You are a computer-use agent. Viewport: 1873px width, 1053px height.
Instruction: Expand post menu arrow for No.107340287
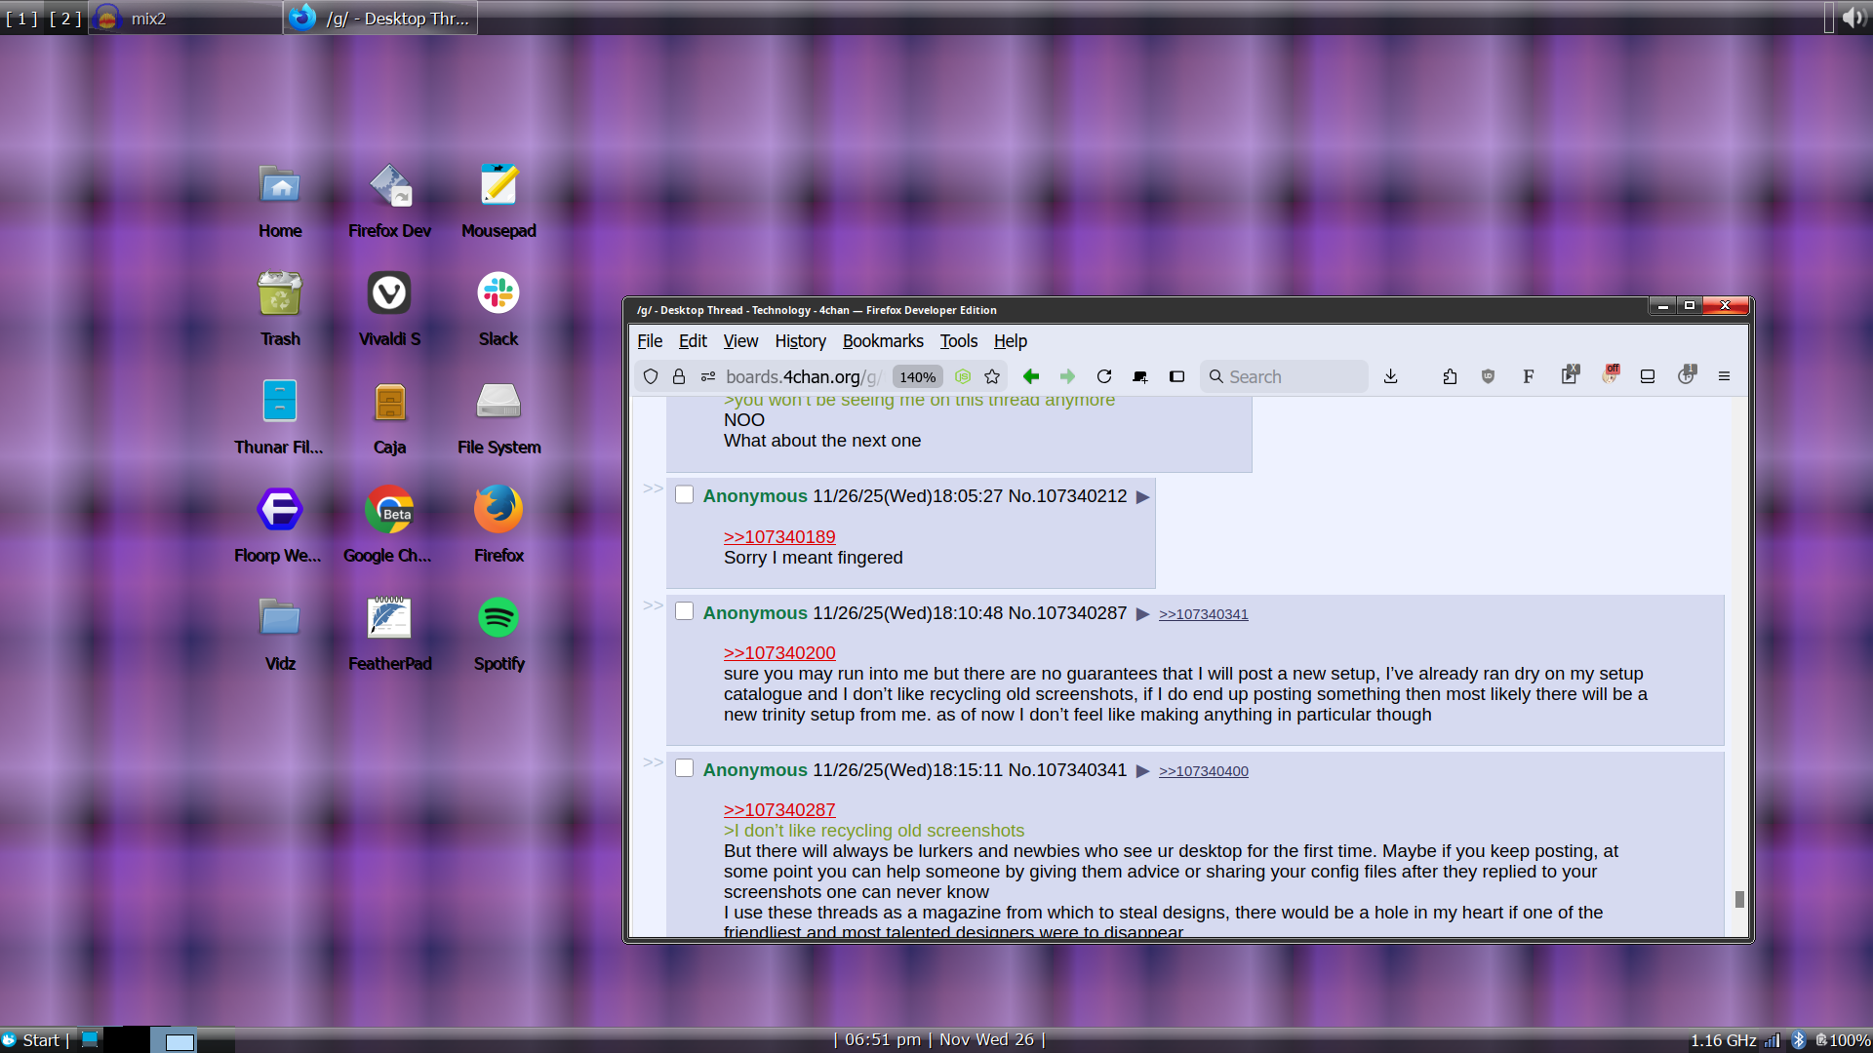1143,614
